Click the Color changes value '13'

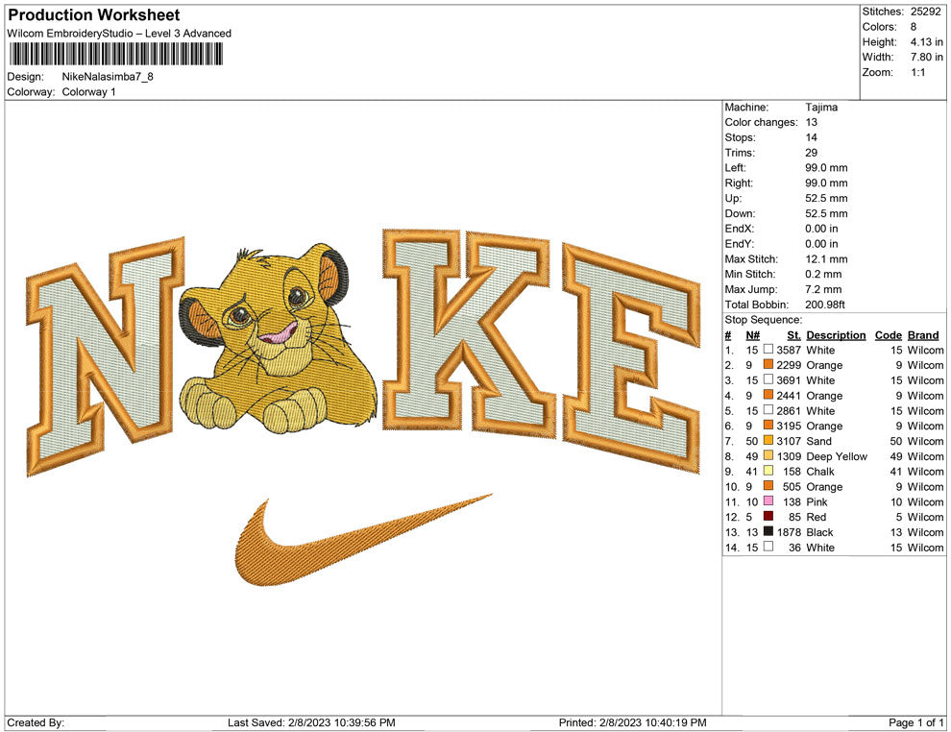point(812,122)
